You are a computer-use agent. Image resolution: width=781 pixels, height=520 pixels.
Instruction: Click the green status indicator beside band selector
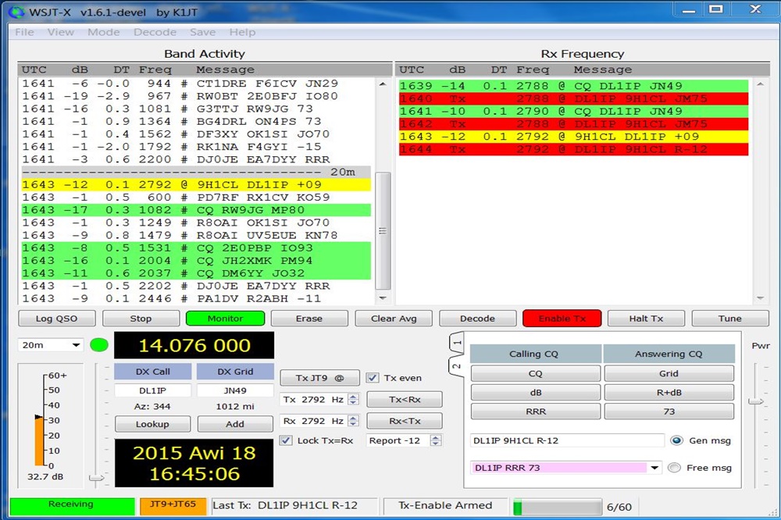pyautogui.click(x=99, y=345)
